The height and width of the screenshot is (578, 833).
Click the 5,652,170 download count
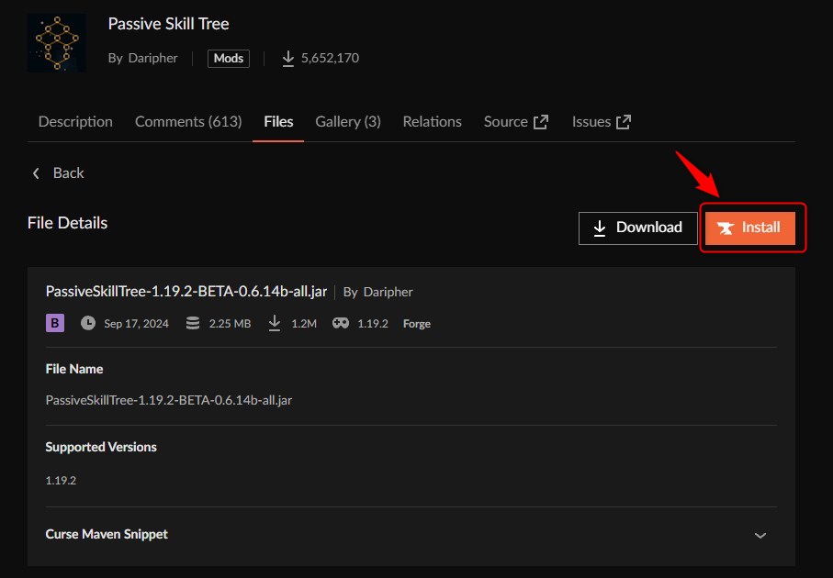[x=330, y=58]
